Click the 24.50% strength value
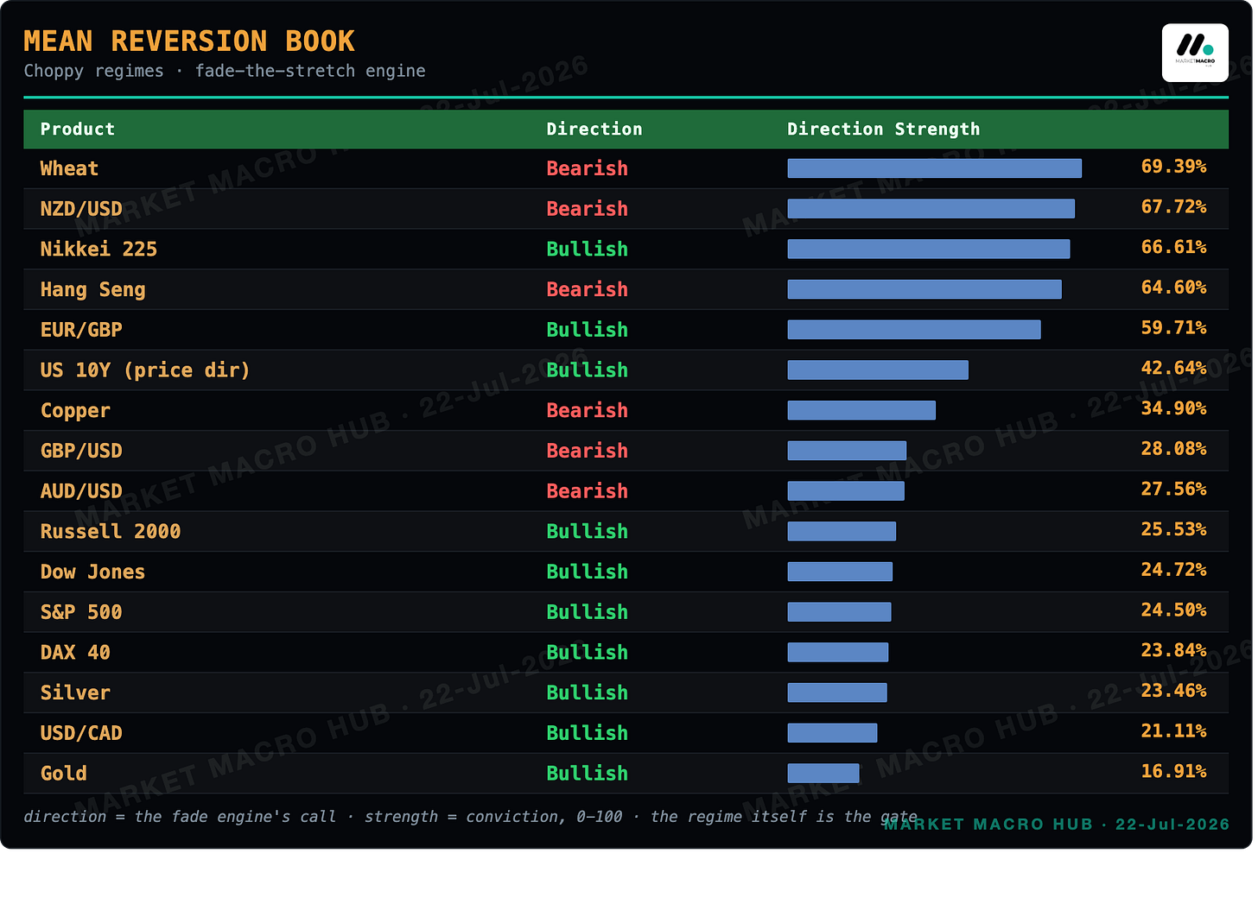This screenshot has height=904, width=1258. point(1173,610)
